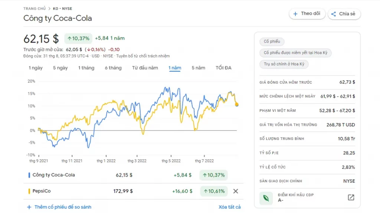The image size is (380, 213).
Task: Click Cổ phiếu được niêm yết tại Hoa Kỳ chip
Action: point(295,53)
